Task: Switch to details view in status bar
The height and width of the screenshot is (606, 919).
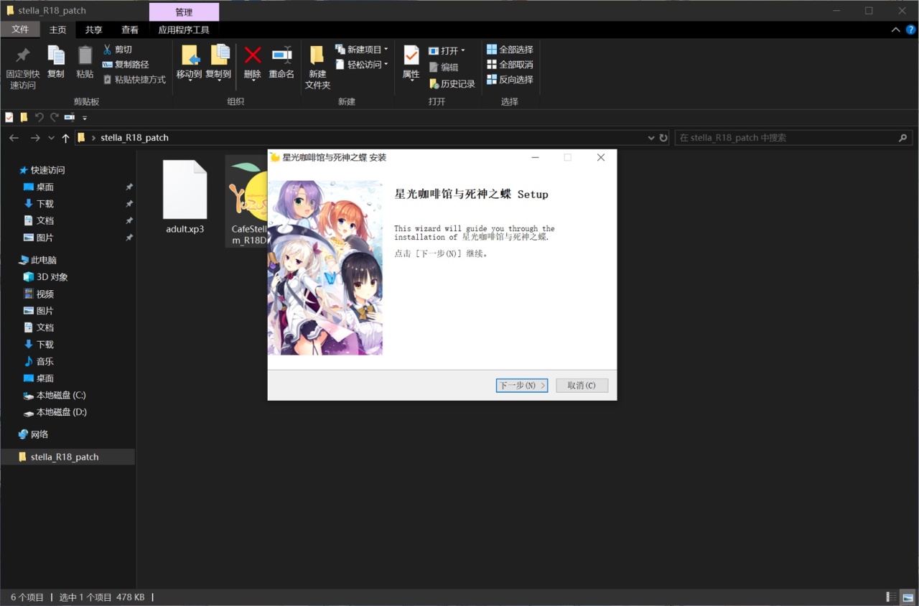Action: coord(891,597)
